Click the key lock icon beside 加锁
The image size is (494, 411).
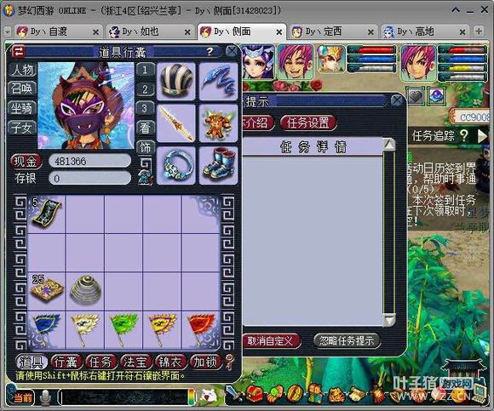pyautogui.click(x=230, y=362)
